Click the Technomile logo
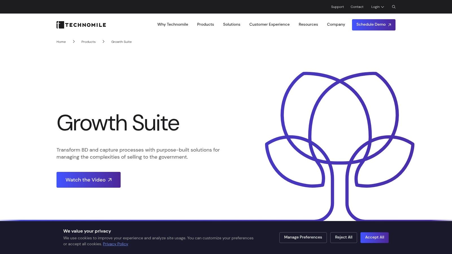This screenshot has height=254, width=452. [81, 25]
